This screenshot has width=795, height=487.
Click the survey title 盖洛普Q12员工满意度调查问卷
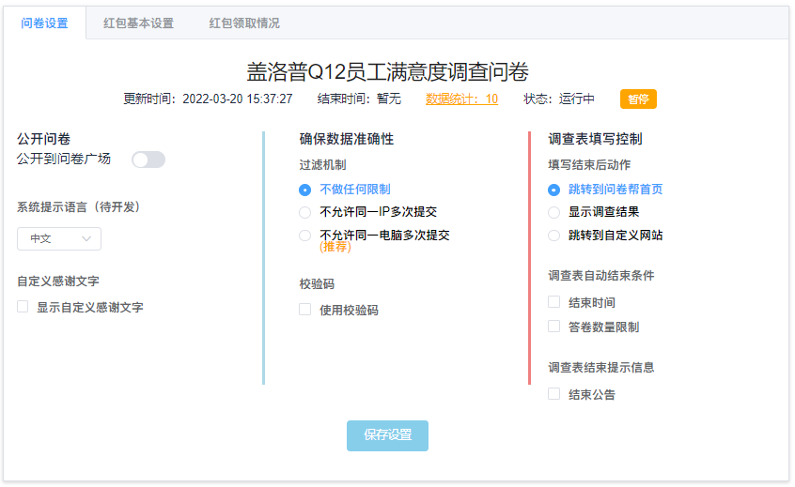coord(388,72)
